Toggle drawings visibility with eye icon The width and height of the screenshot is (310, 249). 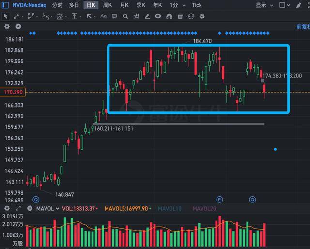coord(158,16)
